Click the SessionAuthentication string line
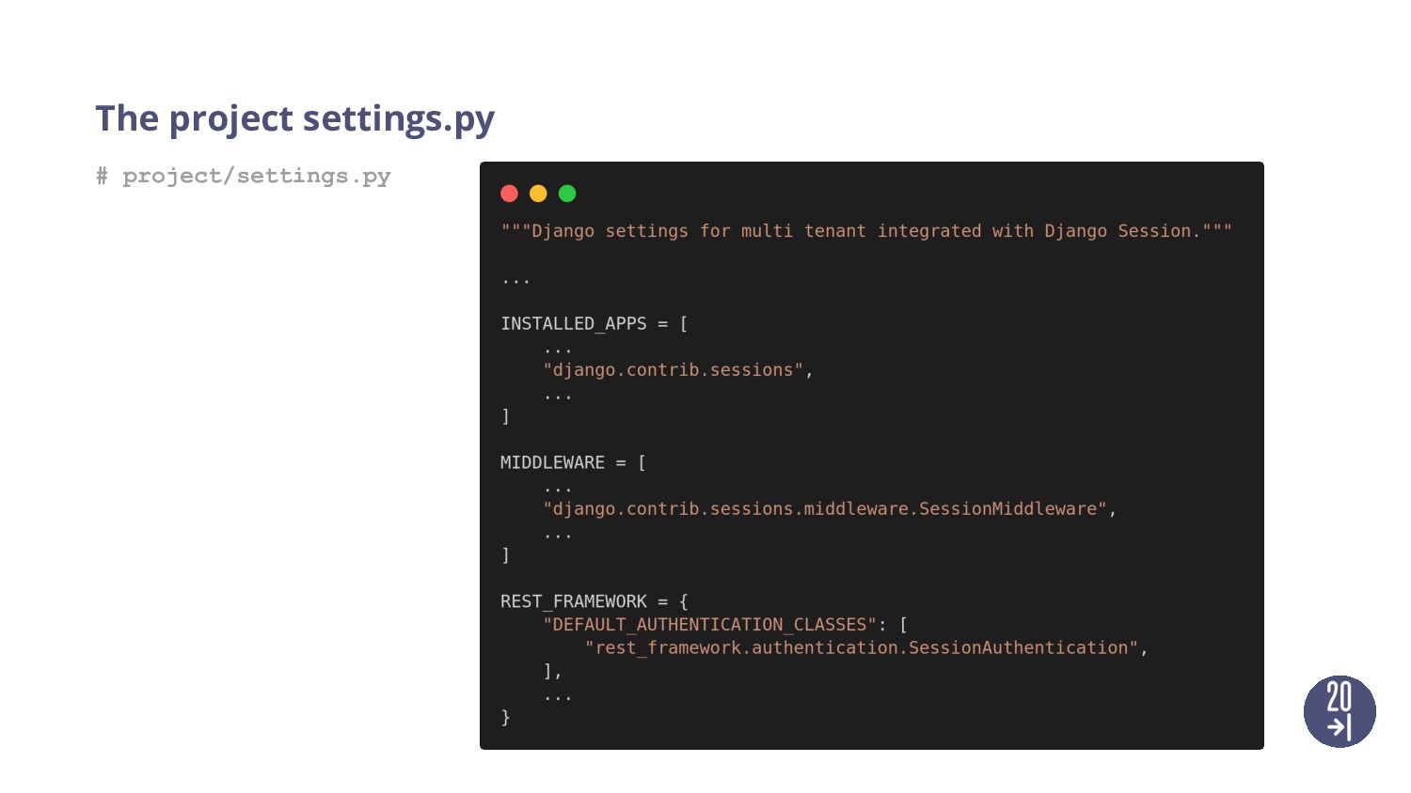 click(866, 648)
